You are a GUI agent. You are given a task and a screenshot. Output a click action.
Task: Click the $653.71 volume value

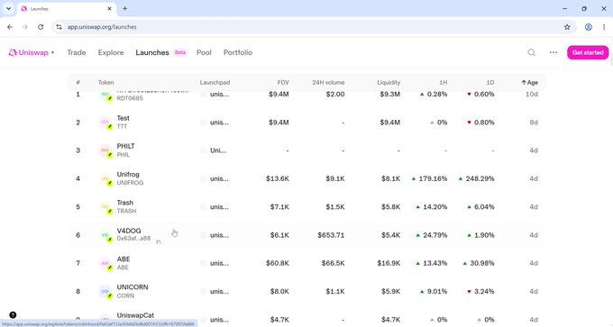(331, 235)
